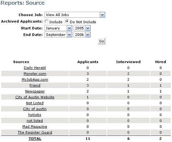Click the TOTAL row label

[35, 139]
